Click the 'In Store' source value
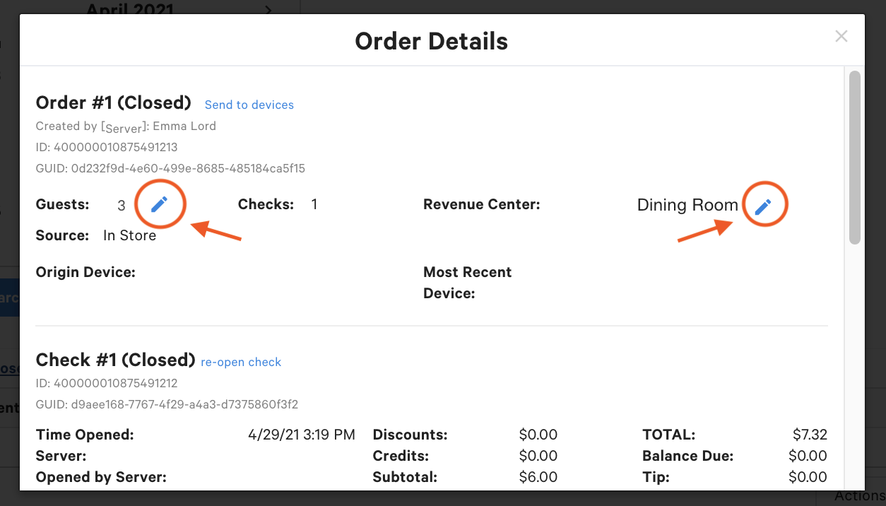The image size is (886, 506). click(129, 235)
